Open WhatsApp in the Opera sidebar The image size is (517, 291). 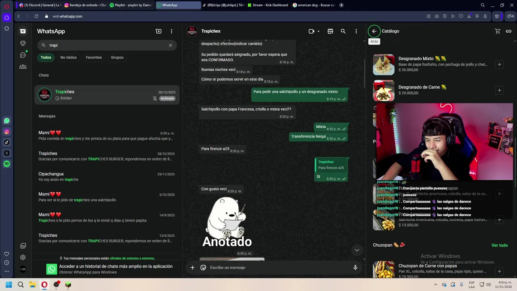tap(6, 121)
